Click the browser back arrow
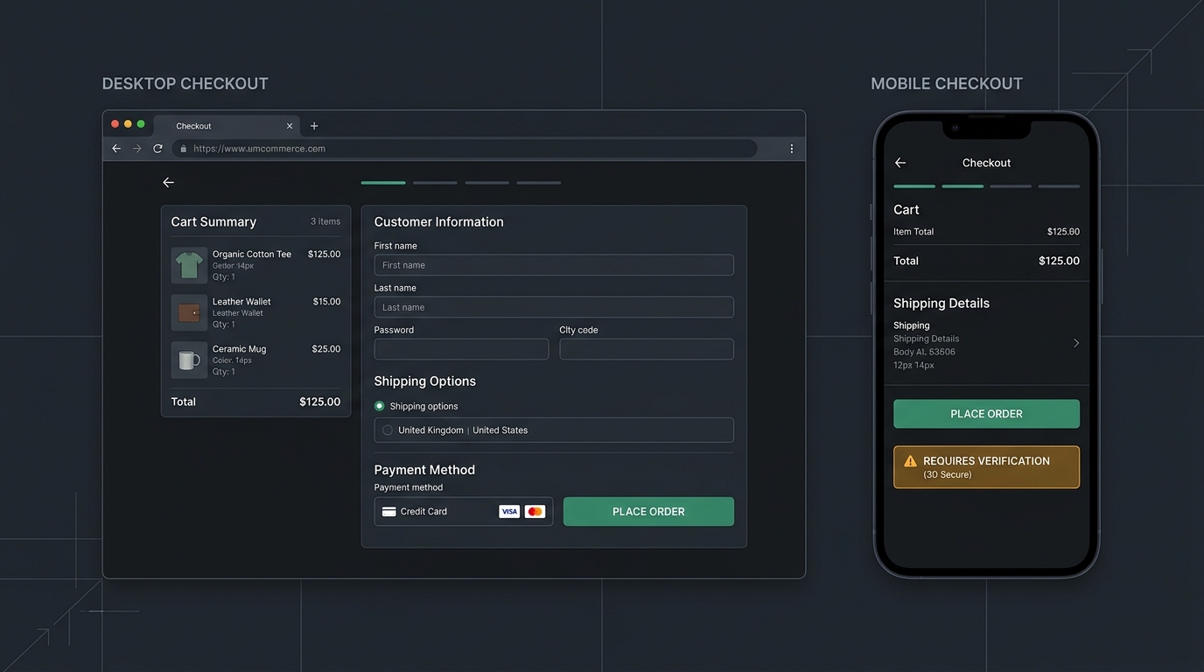The height and width of the screenshot is (672, 1204). tap(116, 149)
